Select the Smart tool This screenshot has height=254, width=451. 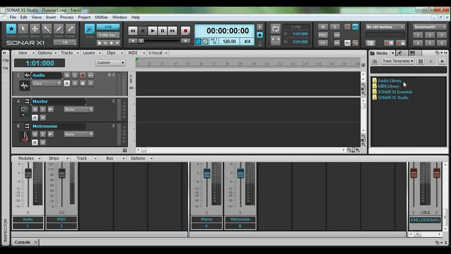[x=11, y=29]
